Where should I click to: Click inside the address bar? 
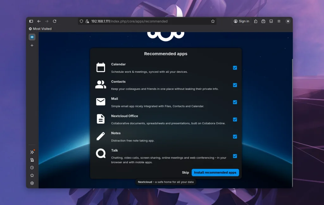[142, 21]
